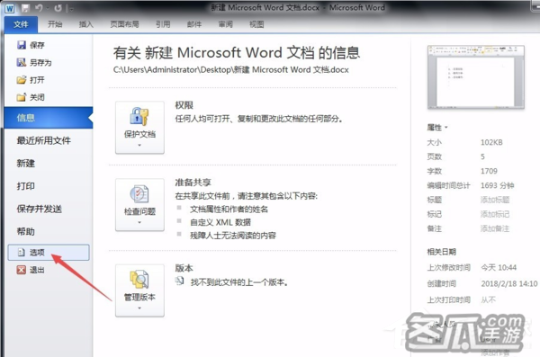The height and width of the screenshot is (357, 540).
Task: Click the 1693 分钟 editing time value
Action: (x=498, y=185)
